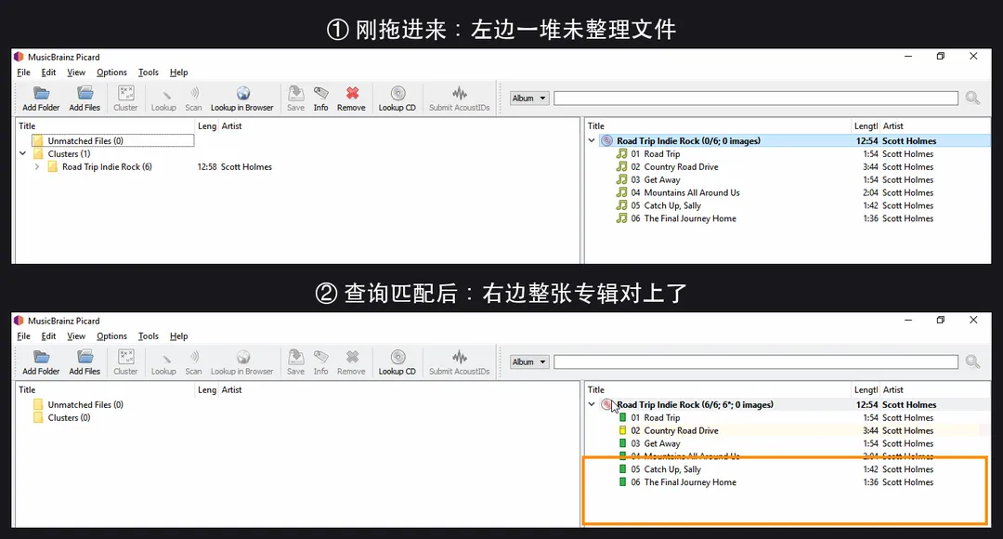Click Lookup CD in the top Picard window
Viewport: 1003px width, 539px height.
[397, 99]
